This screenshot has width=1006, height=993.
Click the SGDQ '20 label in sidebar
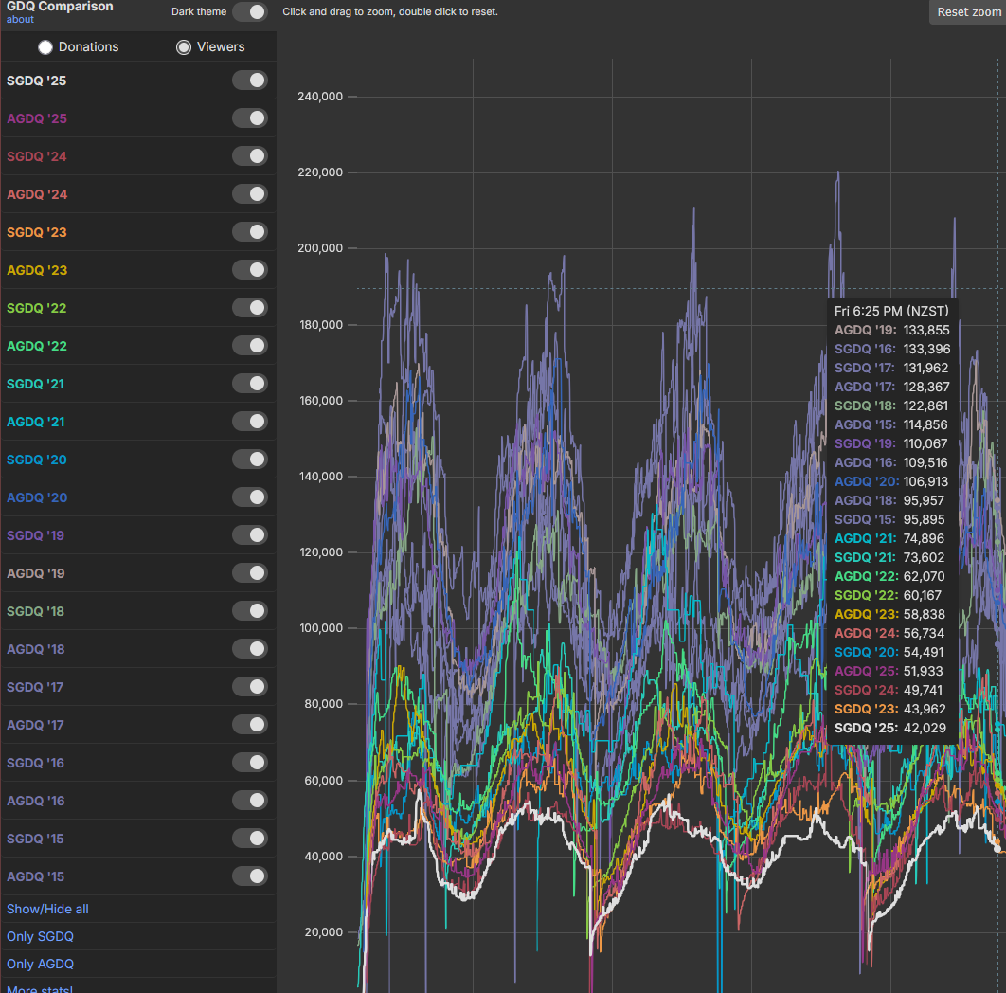click(37, 460)
